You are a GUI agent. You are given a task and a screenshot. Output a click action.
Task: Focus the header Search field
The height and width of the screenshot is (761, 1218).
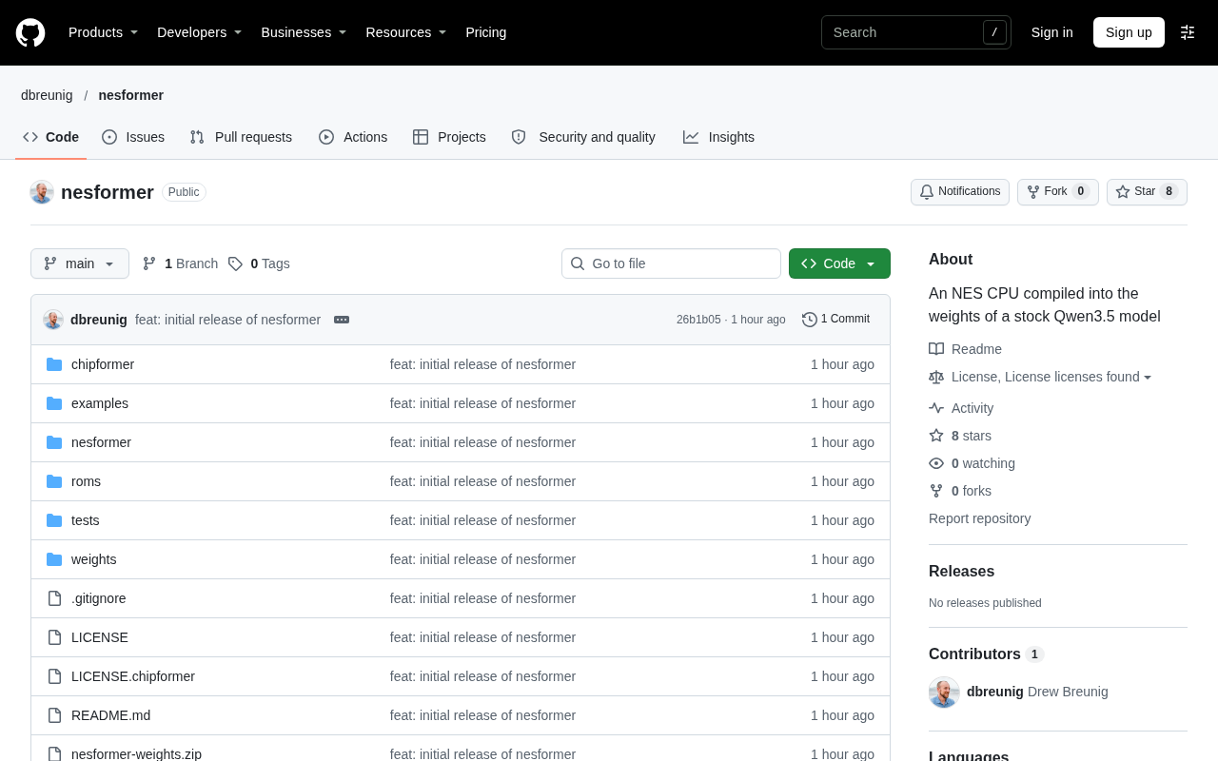(915, 32)
